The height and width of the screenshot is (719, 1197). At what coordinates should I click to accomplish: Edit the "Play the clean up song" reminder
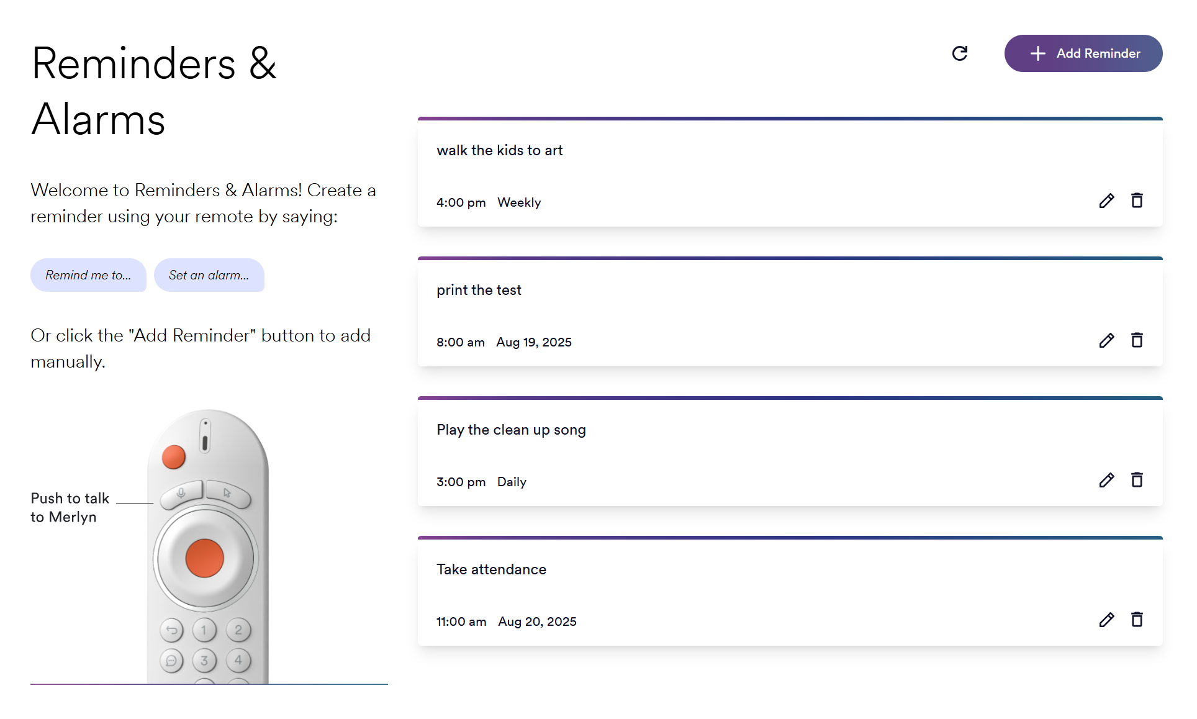coord(1106,481)
